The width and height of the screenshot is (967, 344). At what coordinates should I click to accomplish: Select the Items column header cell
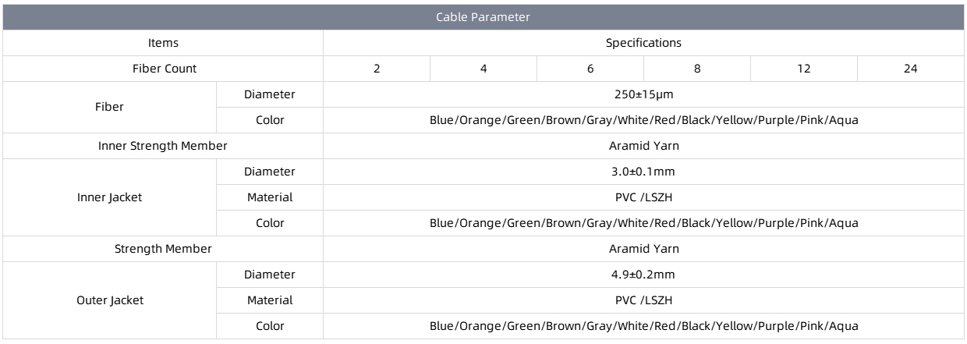[x=163, y=43]
